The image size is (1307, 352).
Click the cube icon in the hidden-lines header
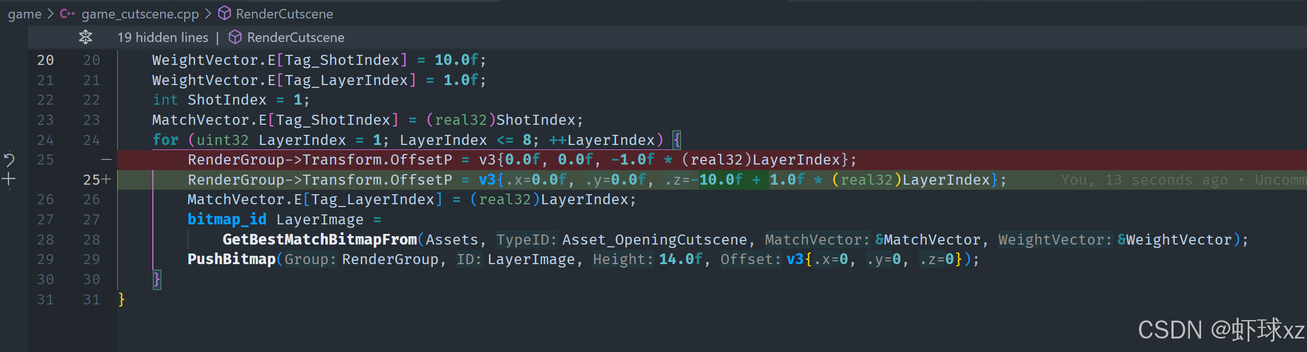point(235,37)
